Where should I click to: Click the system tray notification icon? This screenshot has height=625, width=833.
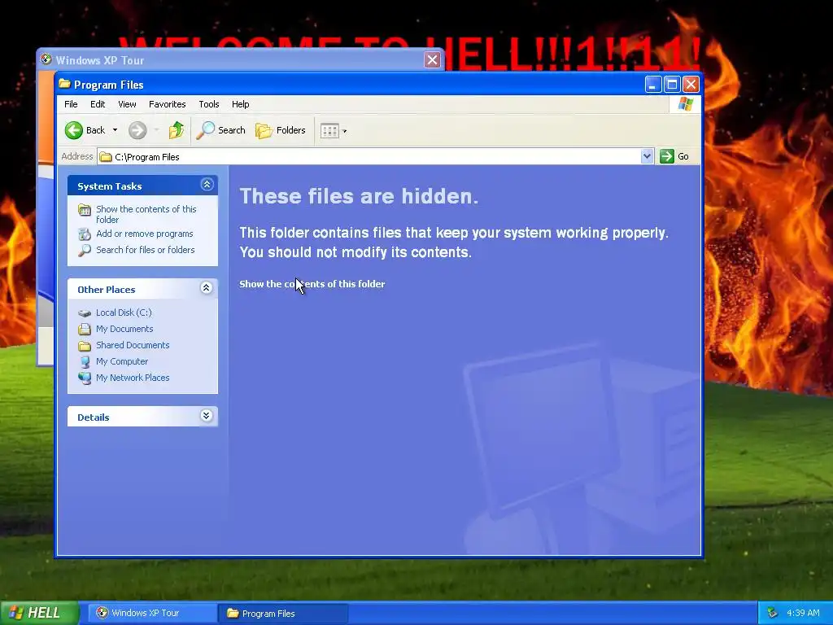[x=773, y=613]
